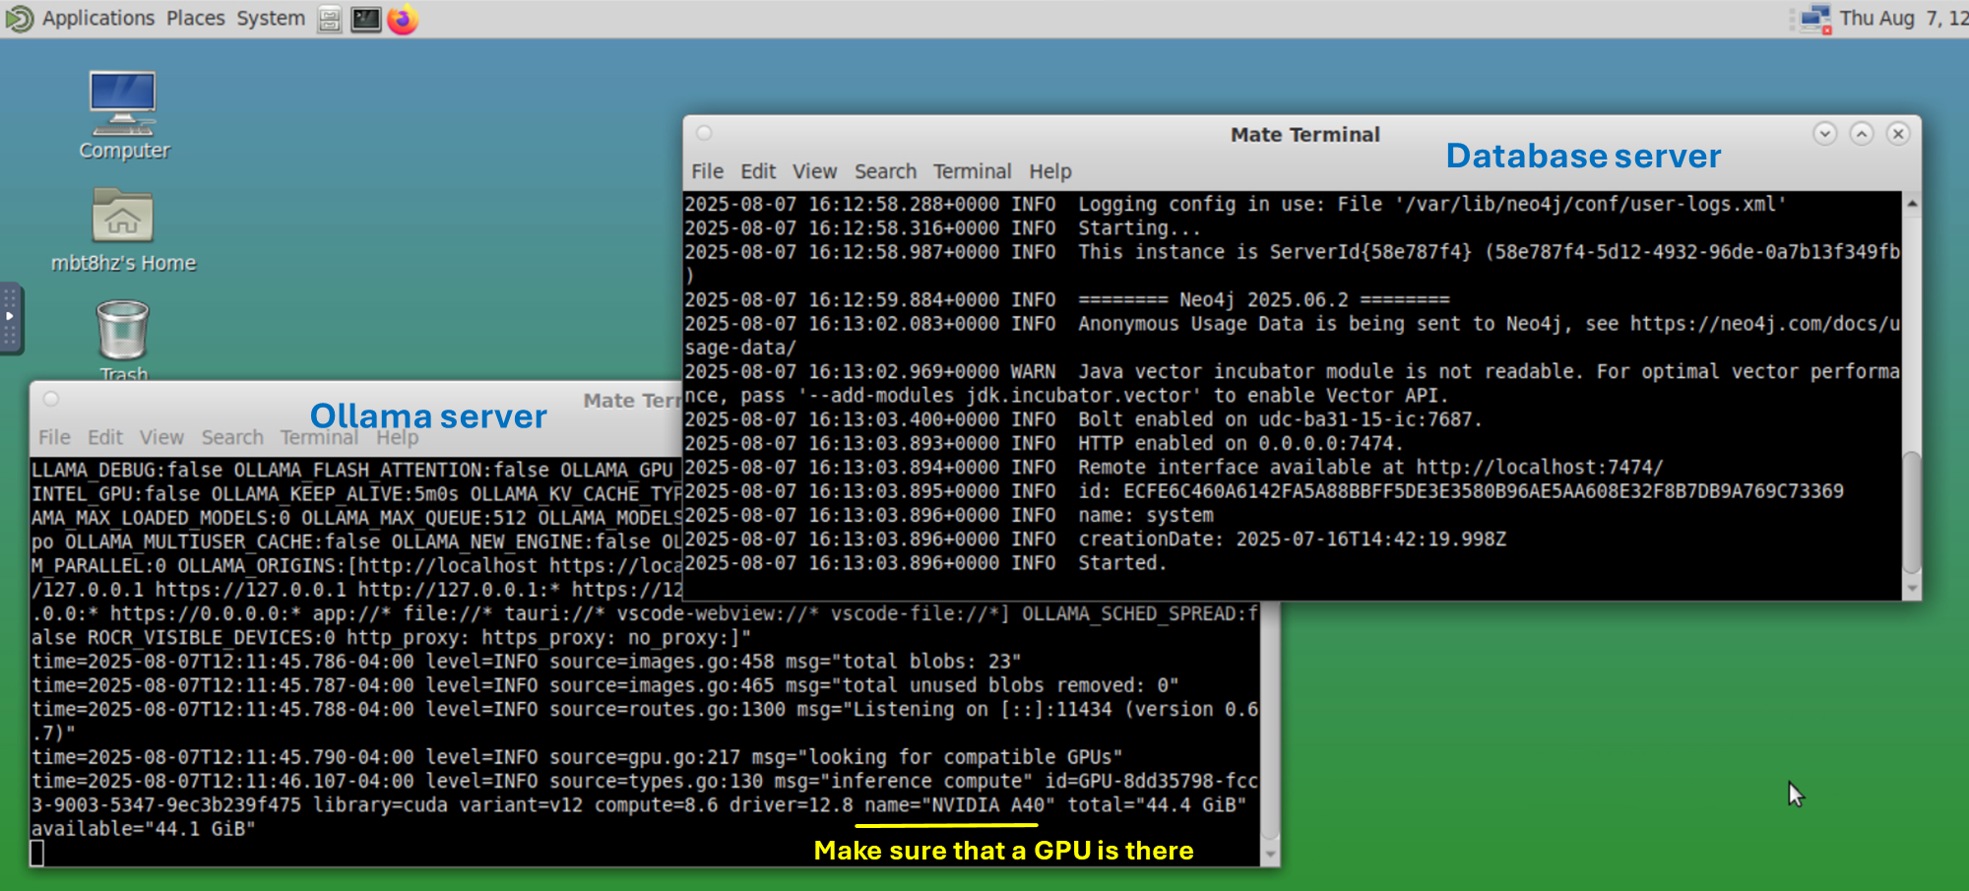The width and height of the screenshot is (1969, 891).
Task: Close the Database server terminal window
Action: point(1898,133)
